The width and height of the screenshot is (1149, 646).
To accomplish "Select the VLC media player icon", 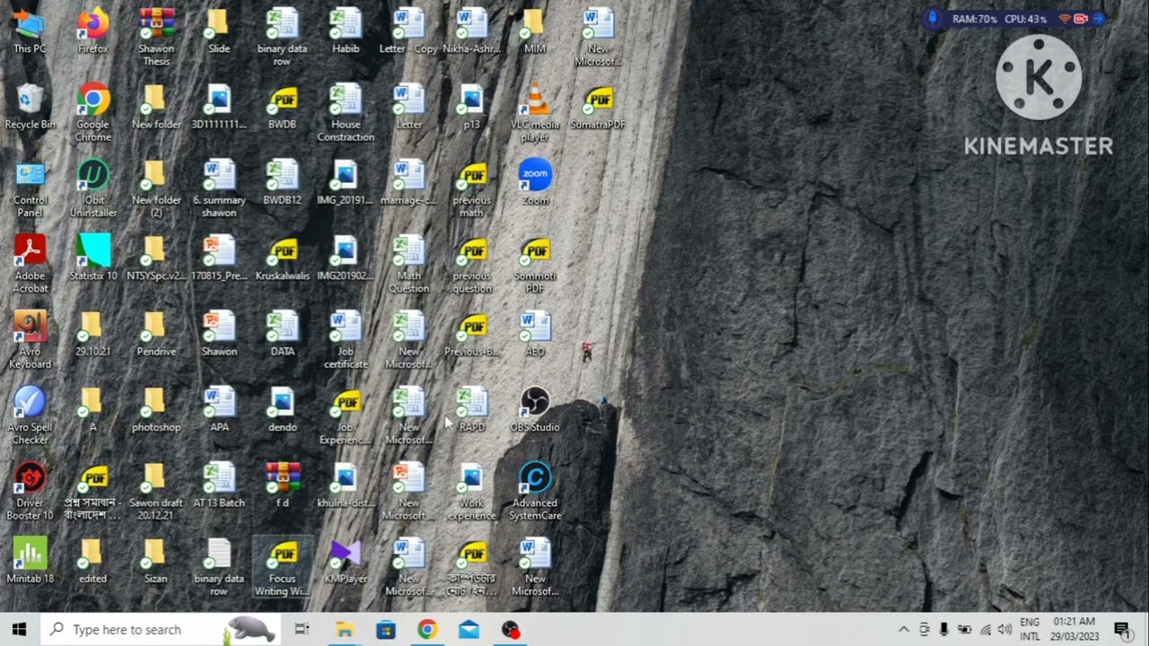I will (535, 113).
